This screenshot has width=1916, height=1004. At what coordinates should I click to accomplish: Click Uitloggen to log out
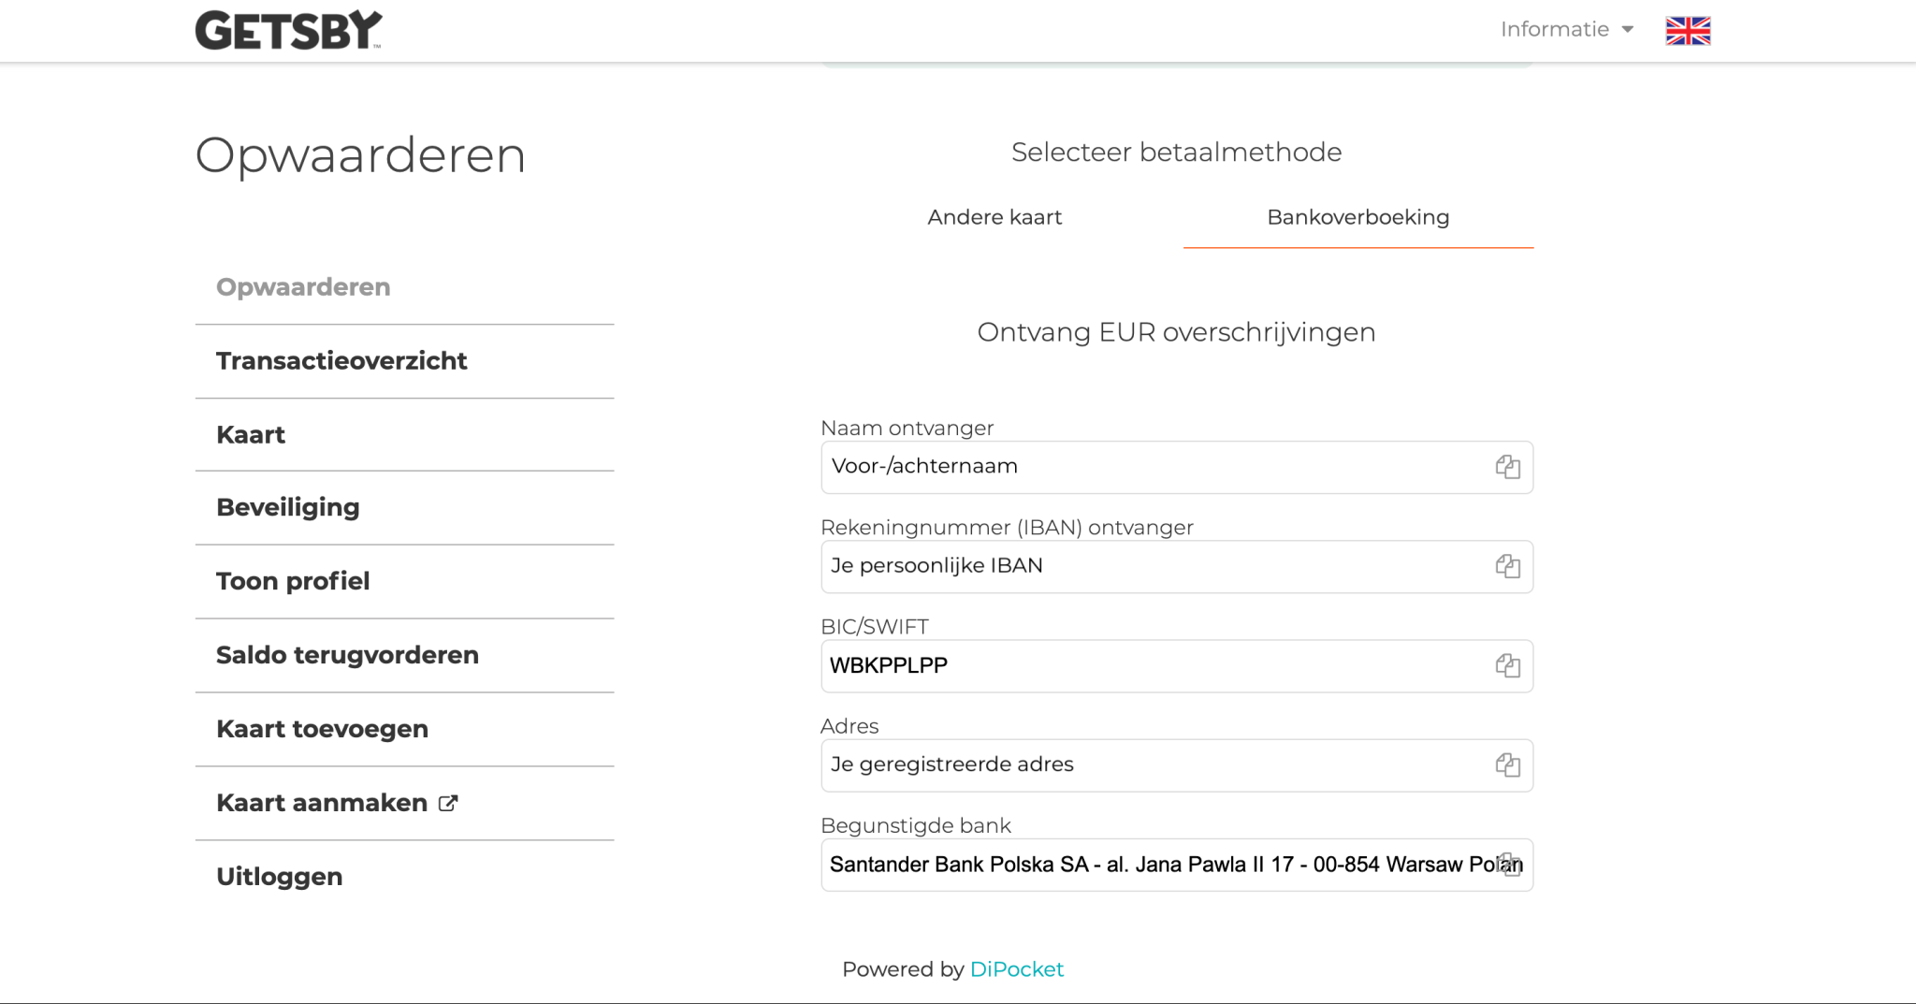tap(278, 876)
